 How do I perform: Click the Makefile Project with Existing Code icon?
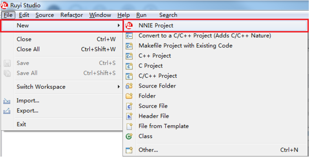(x=129, y=46)
